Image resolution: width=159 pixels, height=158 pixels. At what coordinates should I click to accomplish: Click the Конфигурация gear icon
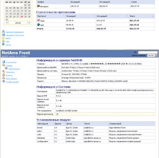click(4, 81)
